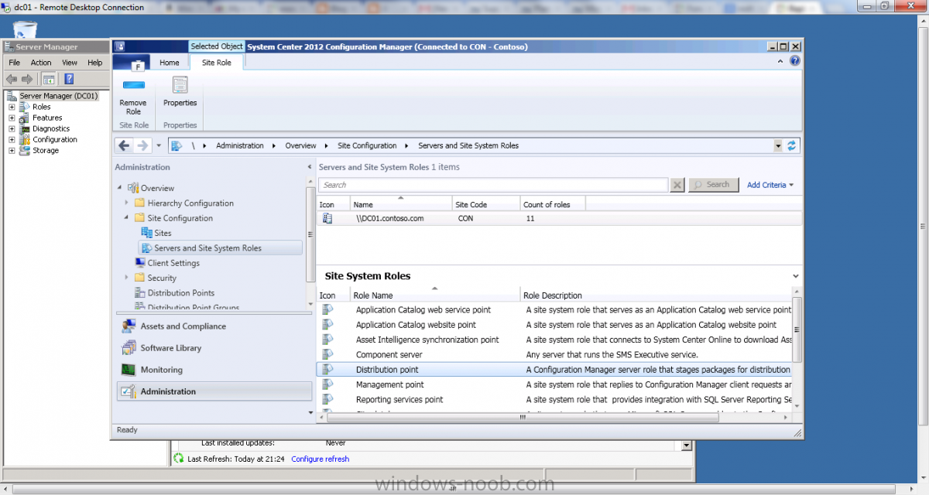Screen dimensions: 929x495
Task: Select the Software Library workspace icon
Action: click(129, 348)
